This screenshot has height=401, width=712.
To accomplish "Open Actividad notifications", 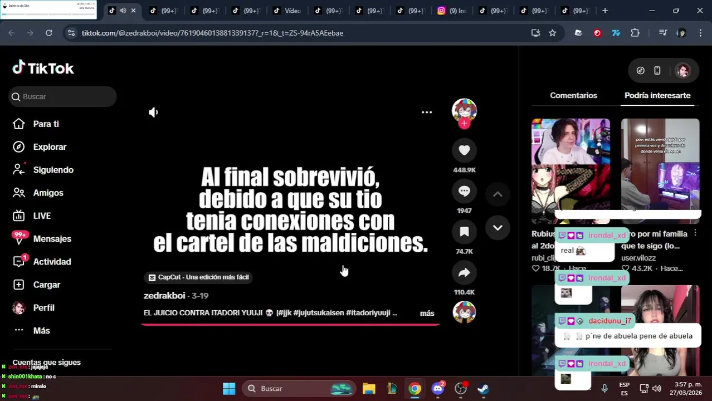I will pos(52,262).
